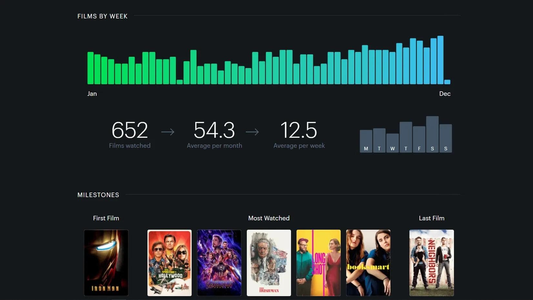The height and width of the screenshot is (300, 533).
Task: Open the First Film label
Action: pos(106,218)
